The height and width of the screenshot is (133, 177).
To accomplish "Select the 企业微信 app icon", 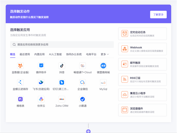I will pos(82,82).
